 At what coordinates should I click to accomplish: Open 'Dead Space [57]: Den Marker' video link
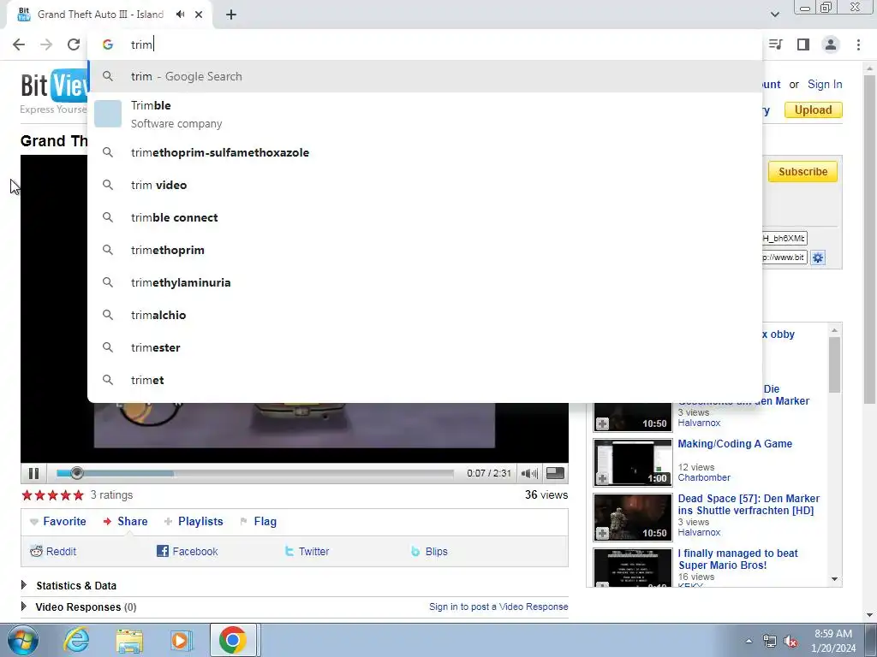[749, 505]
